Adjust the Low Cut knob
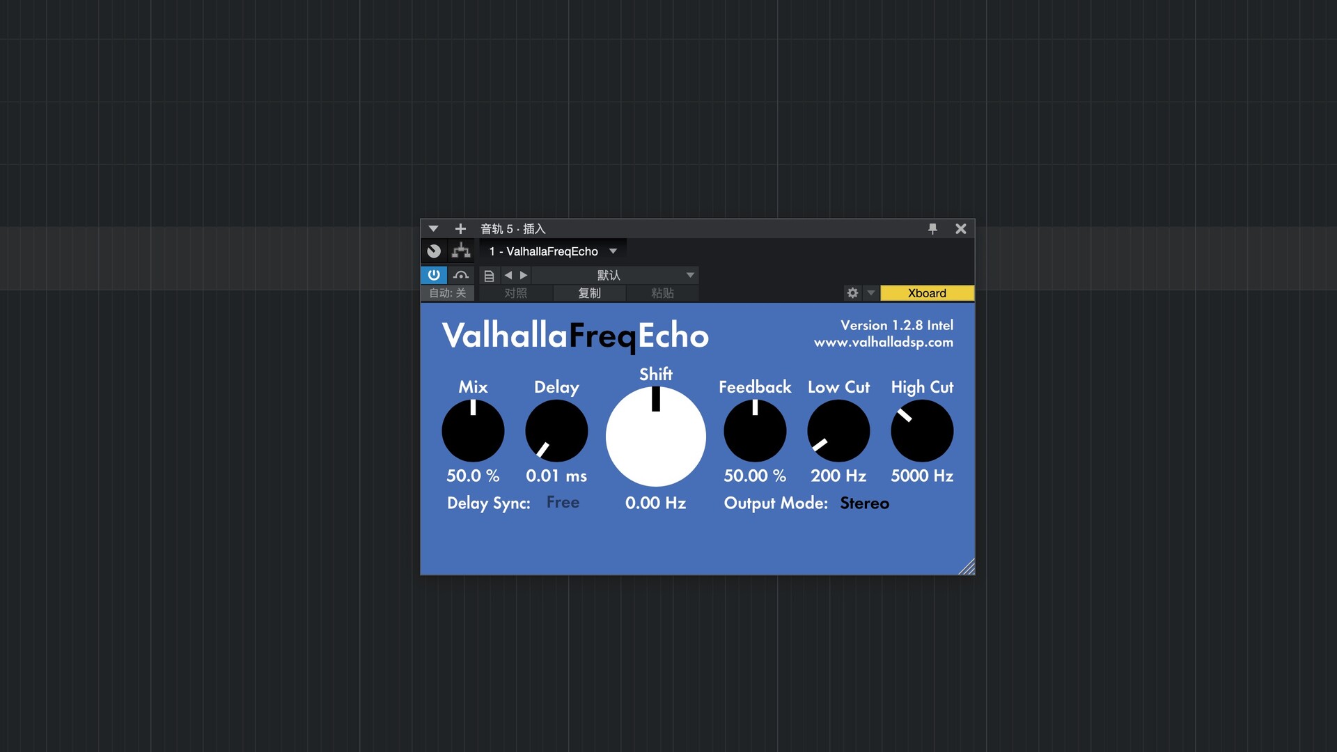 point(838,430)
